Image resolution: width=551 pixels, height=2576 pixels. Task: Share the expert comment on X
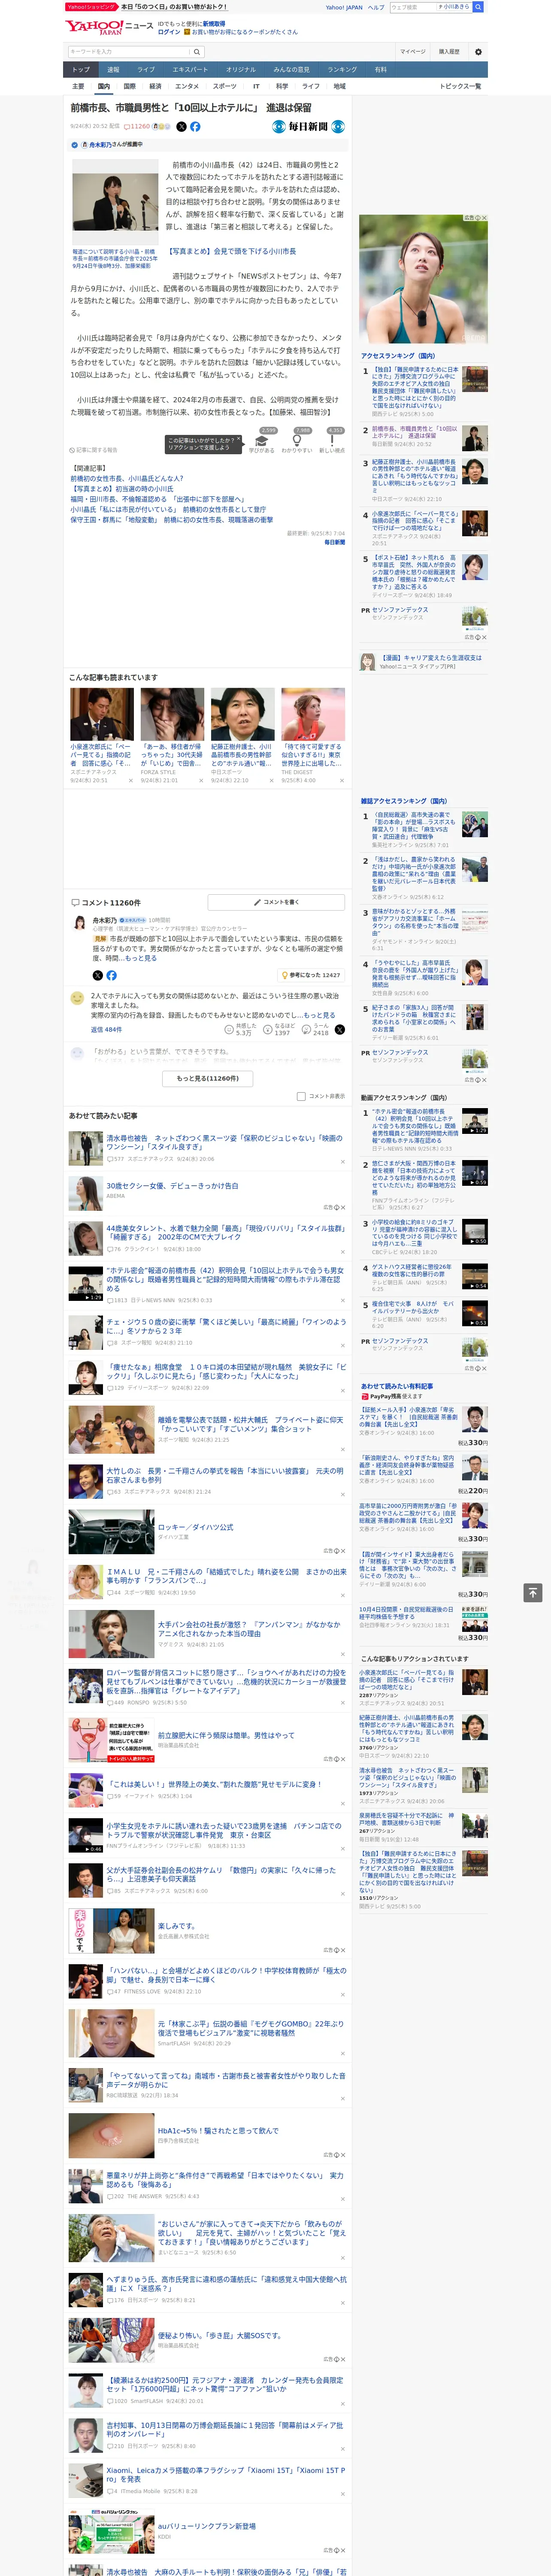[97, 975]
